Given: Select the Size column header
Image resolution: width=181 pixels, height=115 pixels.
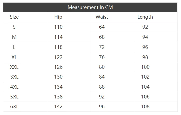Looking at the screenshot, I should click(14, 17).
